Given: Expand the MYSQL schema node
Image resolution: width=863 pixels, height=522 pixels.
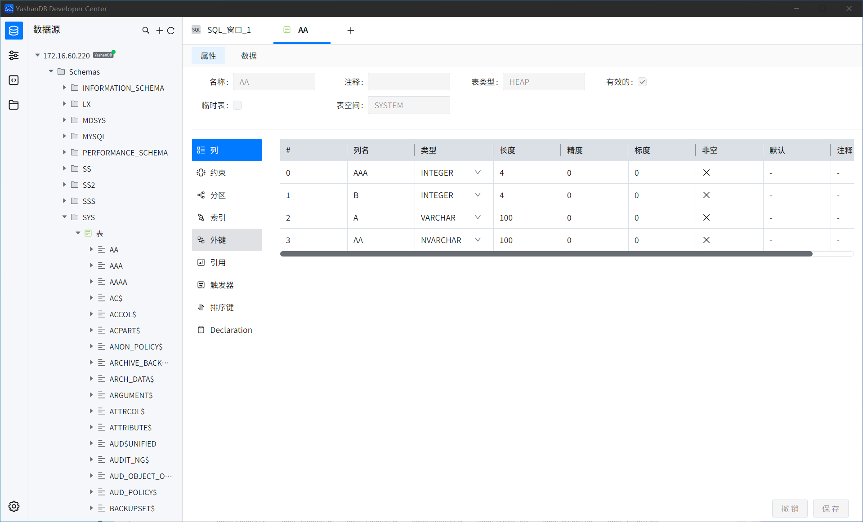Looking at the screenshot, I should click(64, 136).
